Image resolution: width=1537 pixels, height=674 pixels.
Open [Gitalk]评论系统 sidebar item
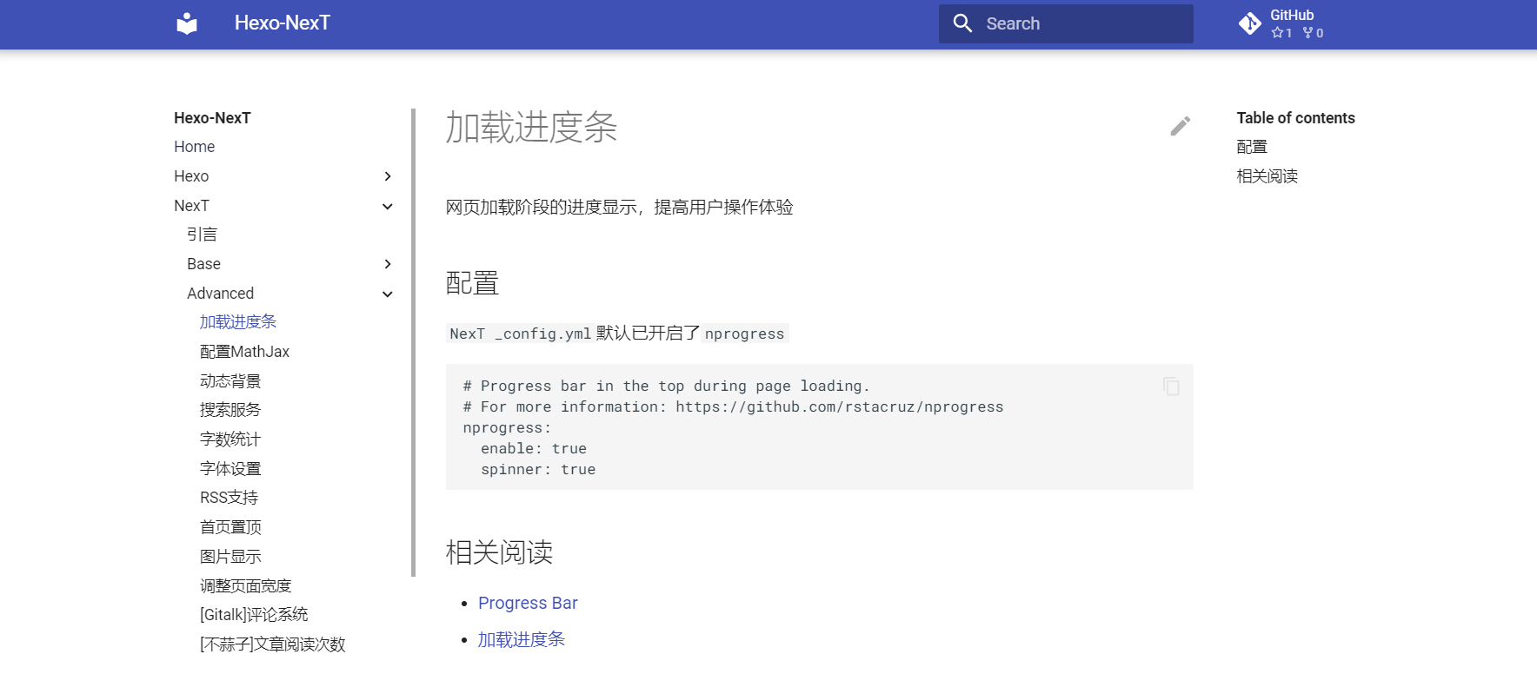click(254, 615)
